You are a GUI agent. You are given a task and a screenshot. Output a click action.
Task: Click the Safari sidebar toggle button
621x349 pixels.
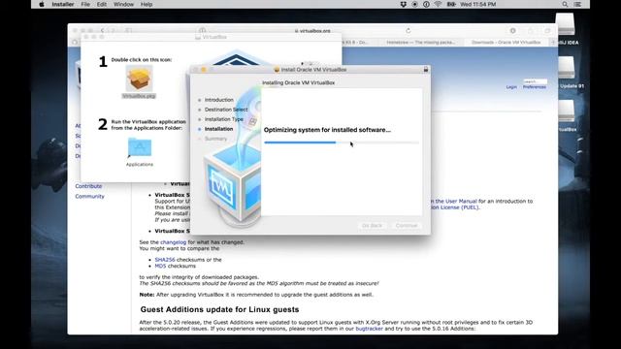click(x=128, y=30)
